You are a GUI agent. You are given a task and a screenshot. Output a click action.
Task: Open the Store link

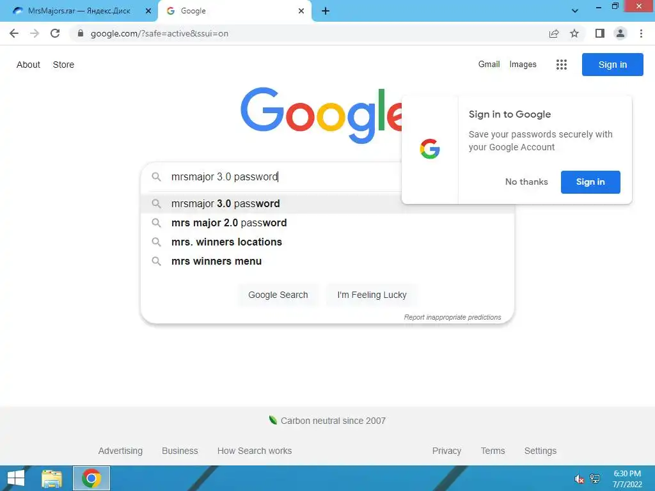coord(63,65)
